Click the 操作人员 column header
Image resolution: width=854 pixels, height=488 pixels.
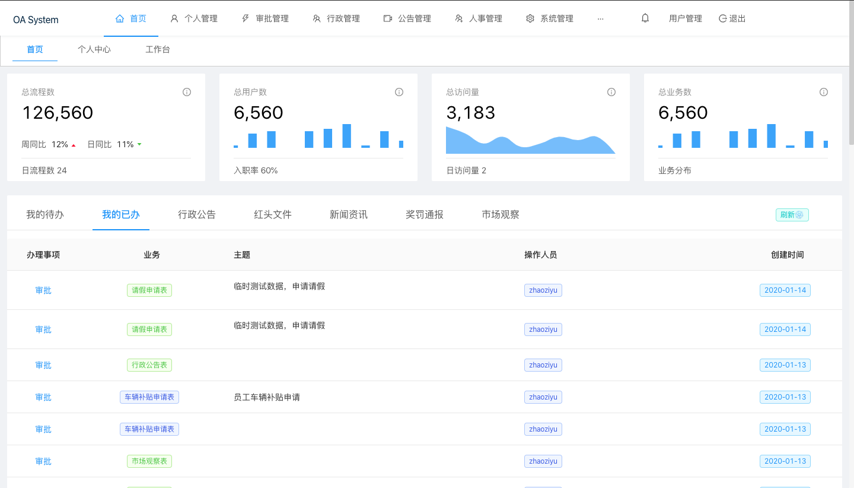coord(541,255)
